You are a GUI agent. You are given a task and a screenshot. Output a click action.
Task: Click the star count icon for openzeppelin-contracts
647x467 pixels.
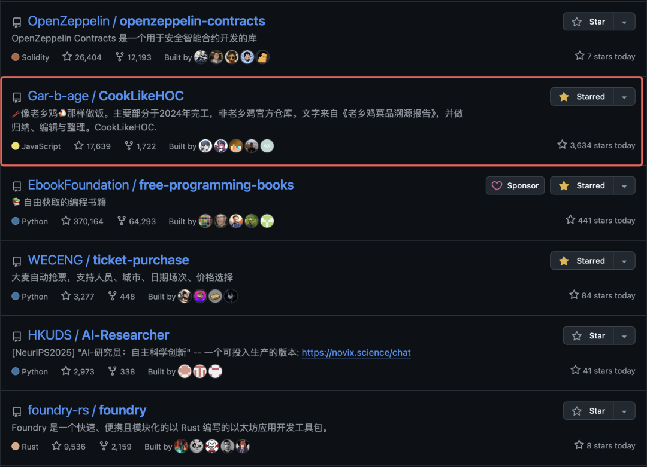pos(67,57)
